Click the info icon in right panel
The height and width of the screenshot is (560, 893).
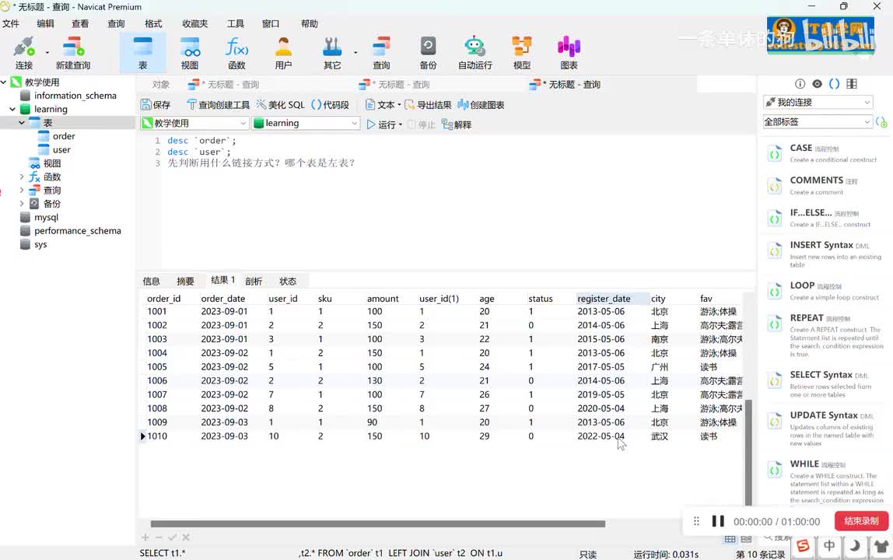[800, 84]
